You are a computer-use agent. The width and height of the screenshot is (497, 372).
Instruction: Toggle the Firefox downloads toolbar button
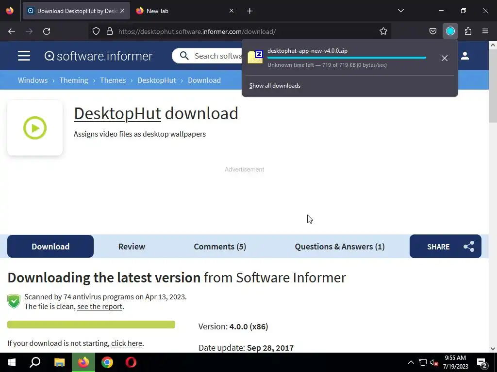(450, 31)
